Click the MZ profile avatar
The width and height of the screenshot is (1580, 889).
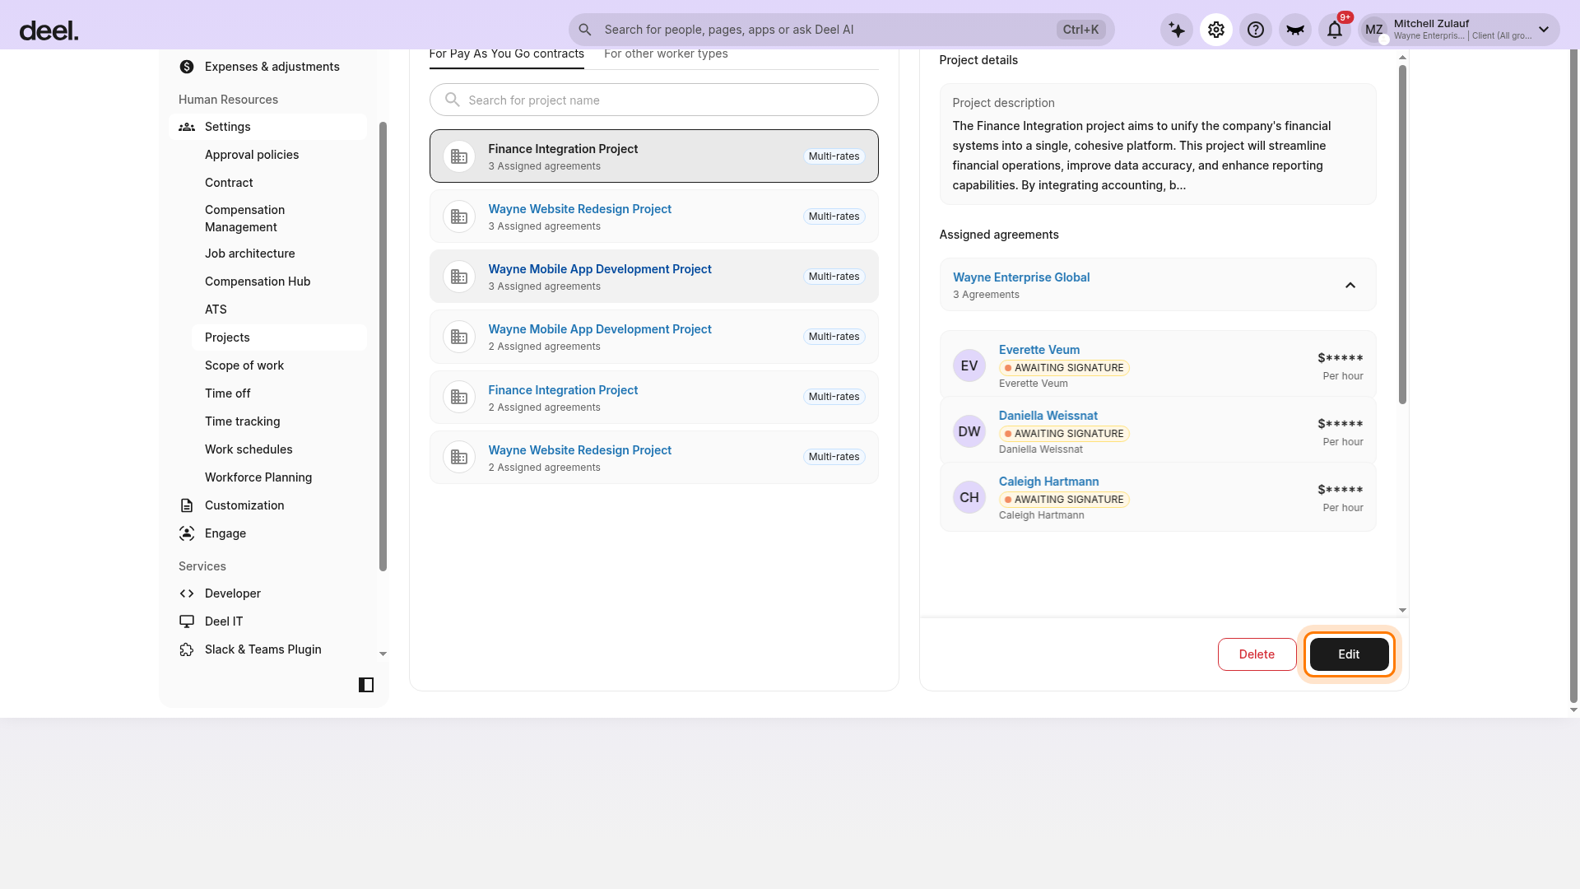pyautogui.click(x=1374, y=30)
